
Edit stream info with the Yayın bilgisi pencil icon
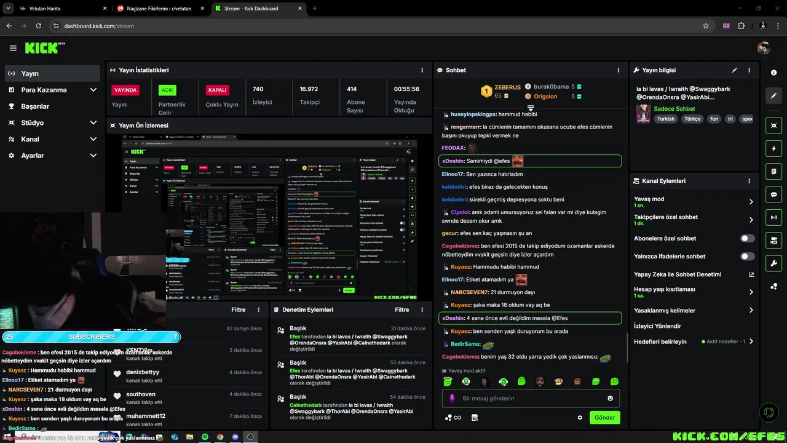[734, 70]
